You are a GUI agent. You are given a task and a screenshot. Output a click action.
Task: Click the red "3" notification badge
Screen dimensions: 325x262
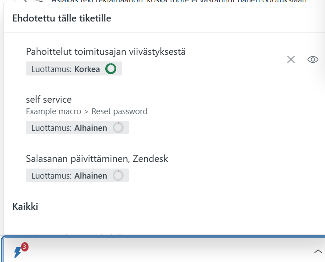[x=25, y=247]
